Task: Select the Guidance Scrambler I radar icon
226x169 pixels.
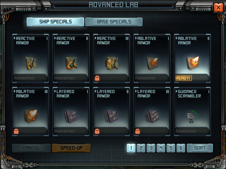Action: tap(193, 117)
